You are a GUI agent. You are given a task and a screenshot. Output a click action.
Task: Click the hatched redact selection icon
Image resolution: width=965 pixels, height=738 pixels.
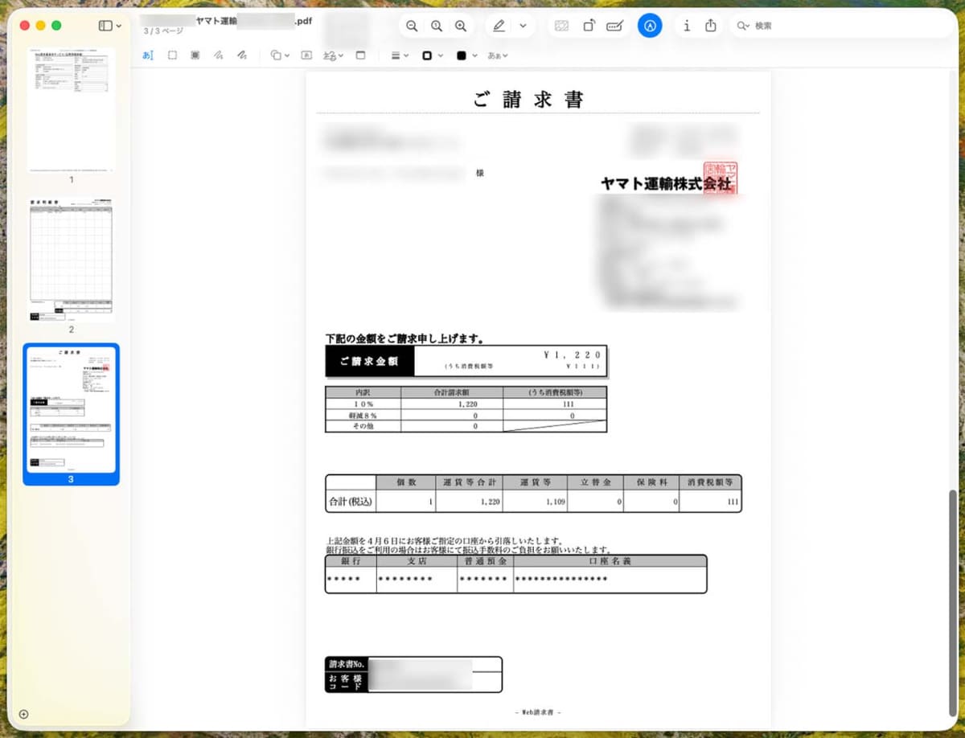562,26
